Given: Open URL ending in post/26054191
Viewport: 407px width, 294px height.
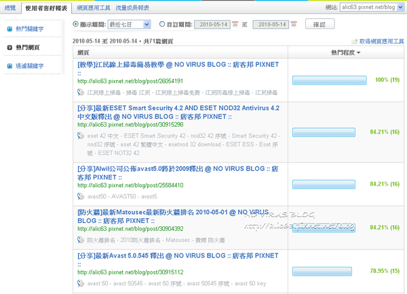Looking at the screenshot, I should point(130,81).
